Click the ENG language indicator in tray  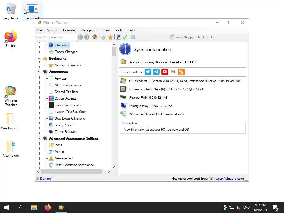click(246, 207)
